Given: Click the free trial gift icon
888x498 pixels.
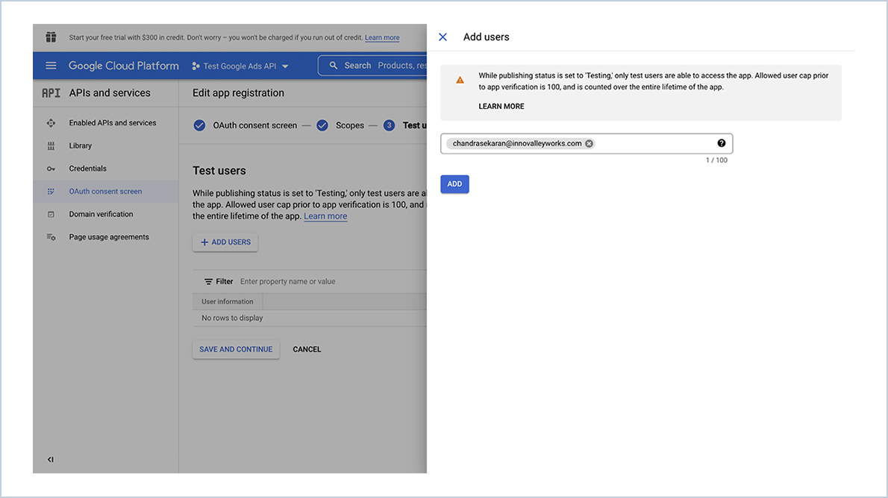Looking at the screenshot, I should pos(50,37).
